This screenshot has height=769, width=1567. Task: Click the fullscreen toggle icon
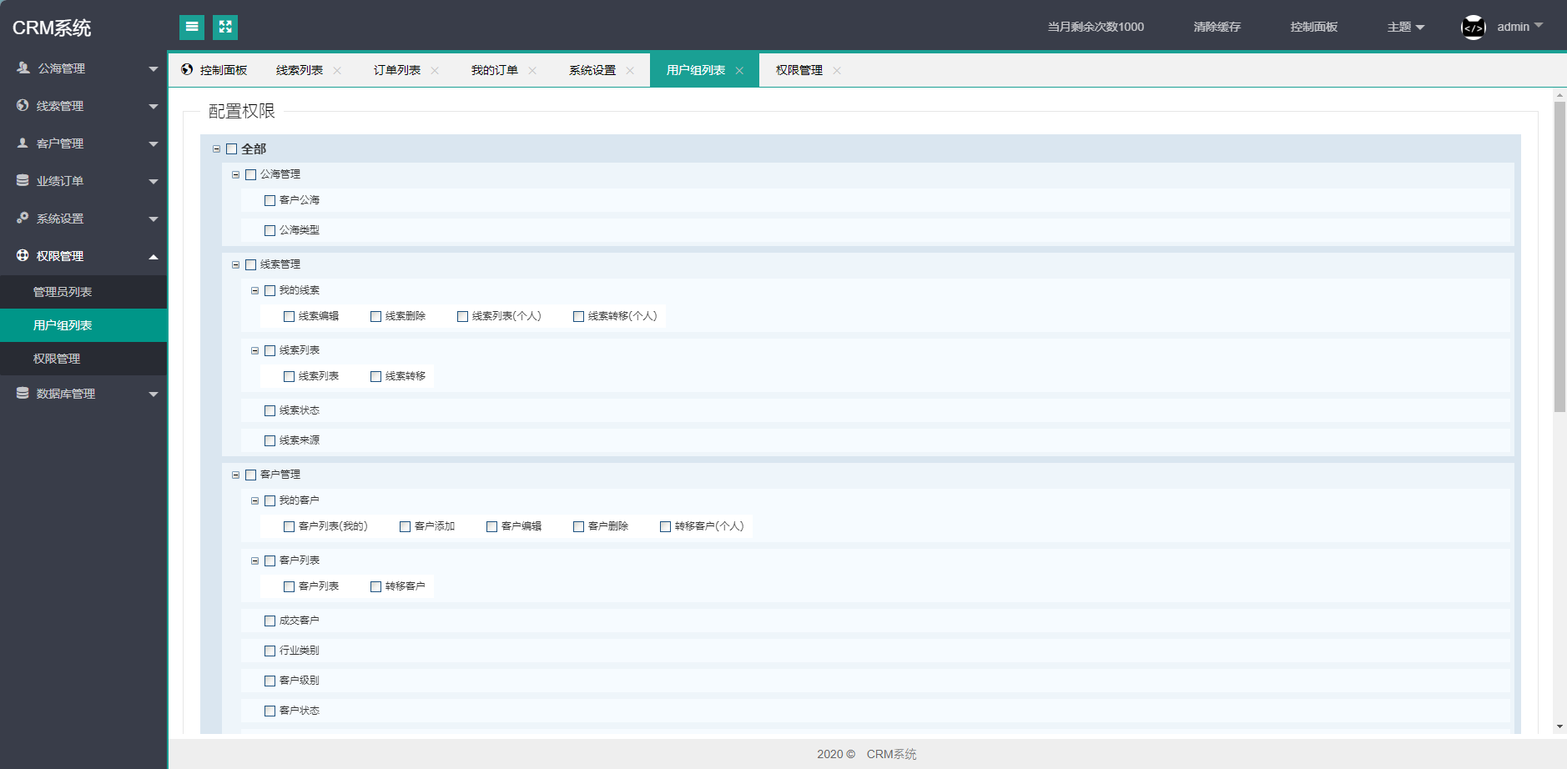225,28
